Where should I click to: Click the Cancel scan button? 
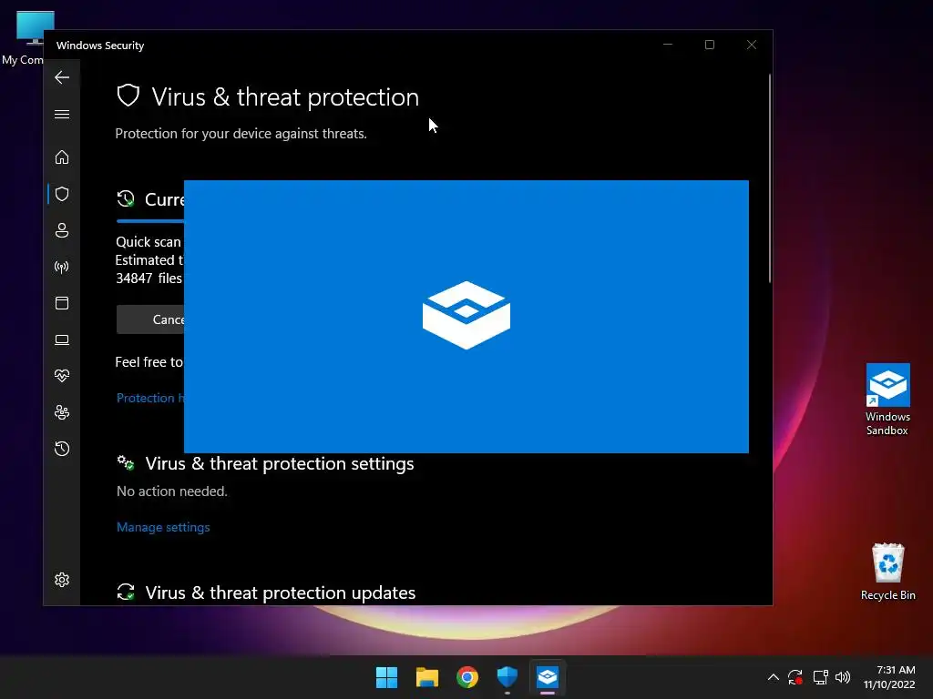150,319
